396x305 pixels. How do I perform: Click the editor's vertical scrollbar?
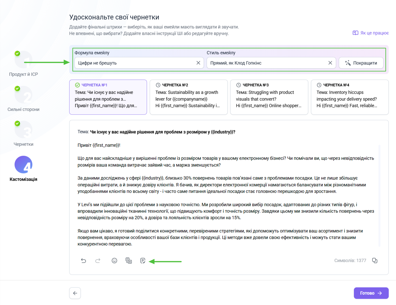coord(379,195)
